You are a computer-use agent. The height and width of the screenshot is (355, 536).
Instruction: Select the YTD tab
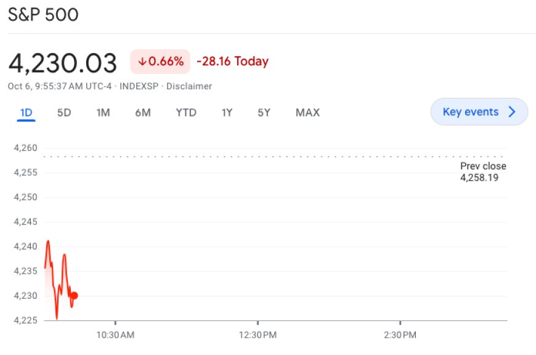pos(185,112)
